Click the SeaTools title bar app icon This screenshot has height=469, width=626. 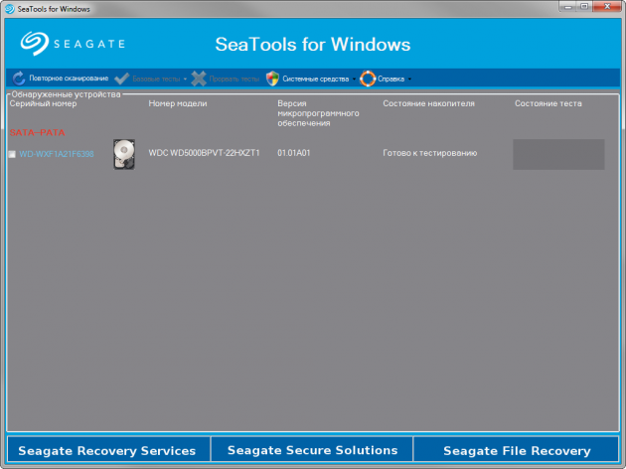(x=10, y=9)
